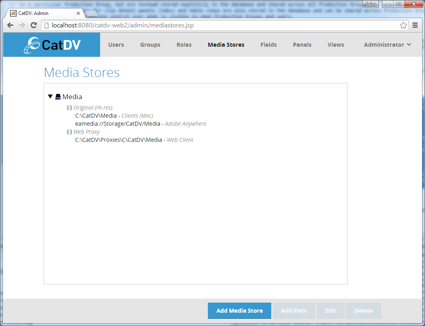Reload the mediastores page
Screen dimensions: 425x326
[33, 25]
